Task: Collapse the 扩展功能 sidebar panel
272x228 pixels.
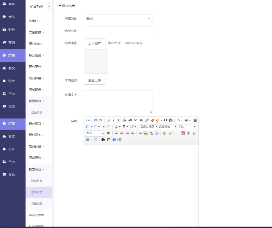Action: coord(49,7)
